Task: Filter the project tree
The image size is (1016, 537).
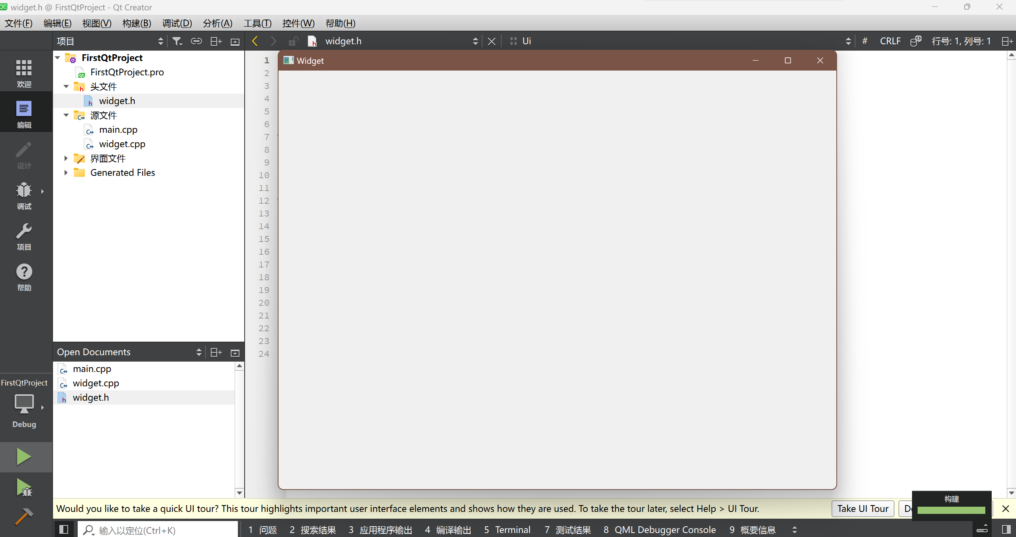Action: pos(177,41)
